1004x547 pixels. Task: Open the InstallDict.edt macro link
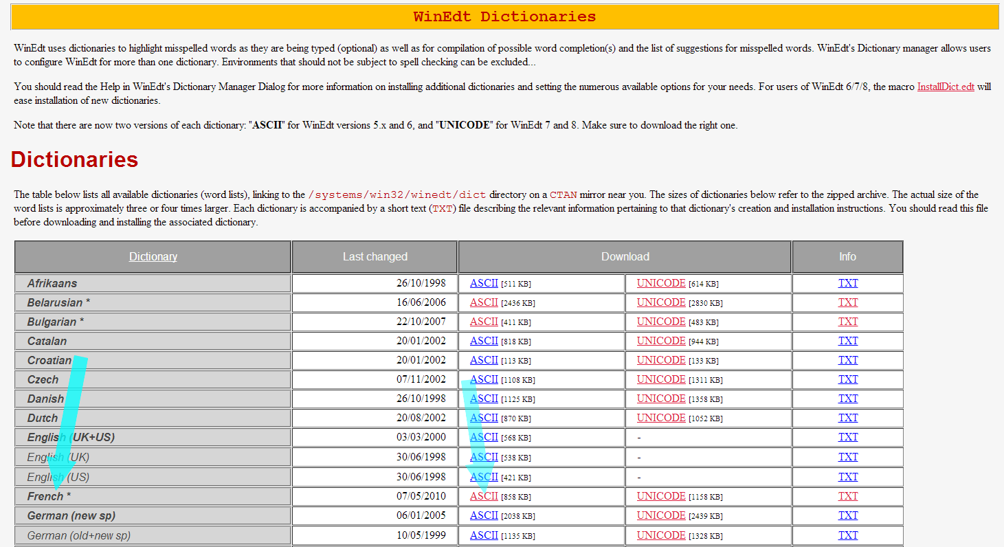tap(946, 87)
